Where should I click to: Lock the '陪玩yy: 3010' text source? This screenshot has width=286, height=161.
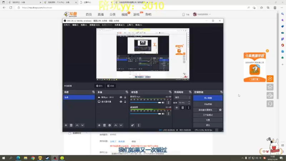pyautogui.click(x=125, y=97)
